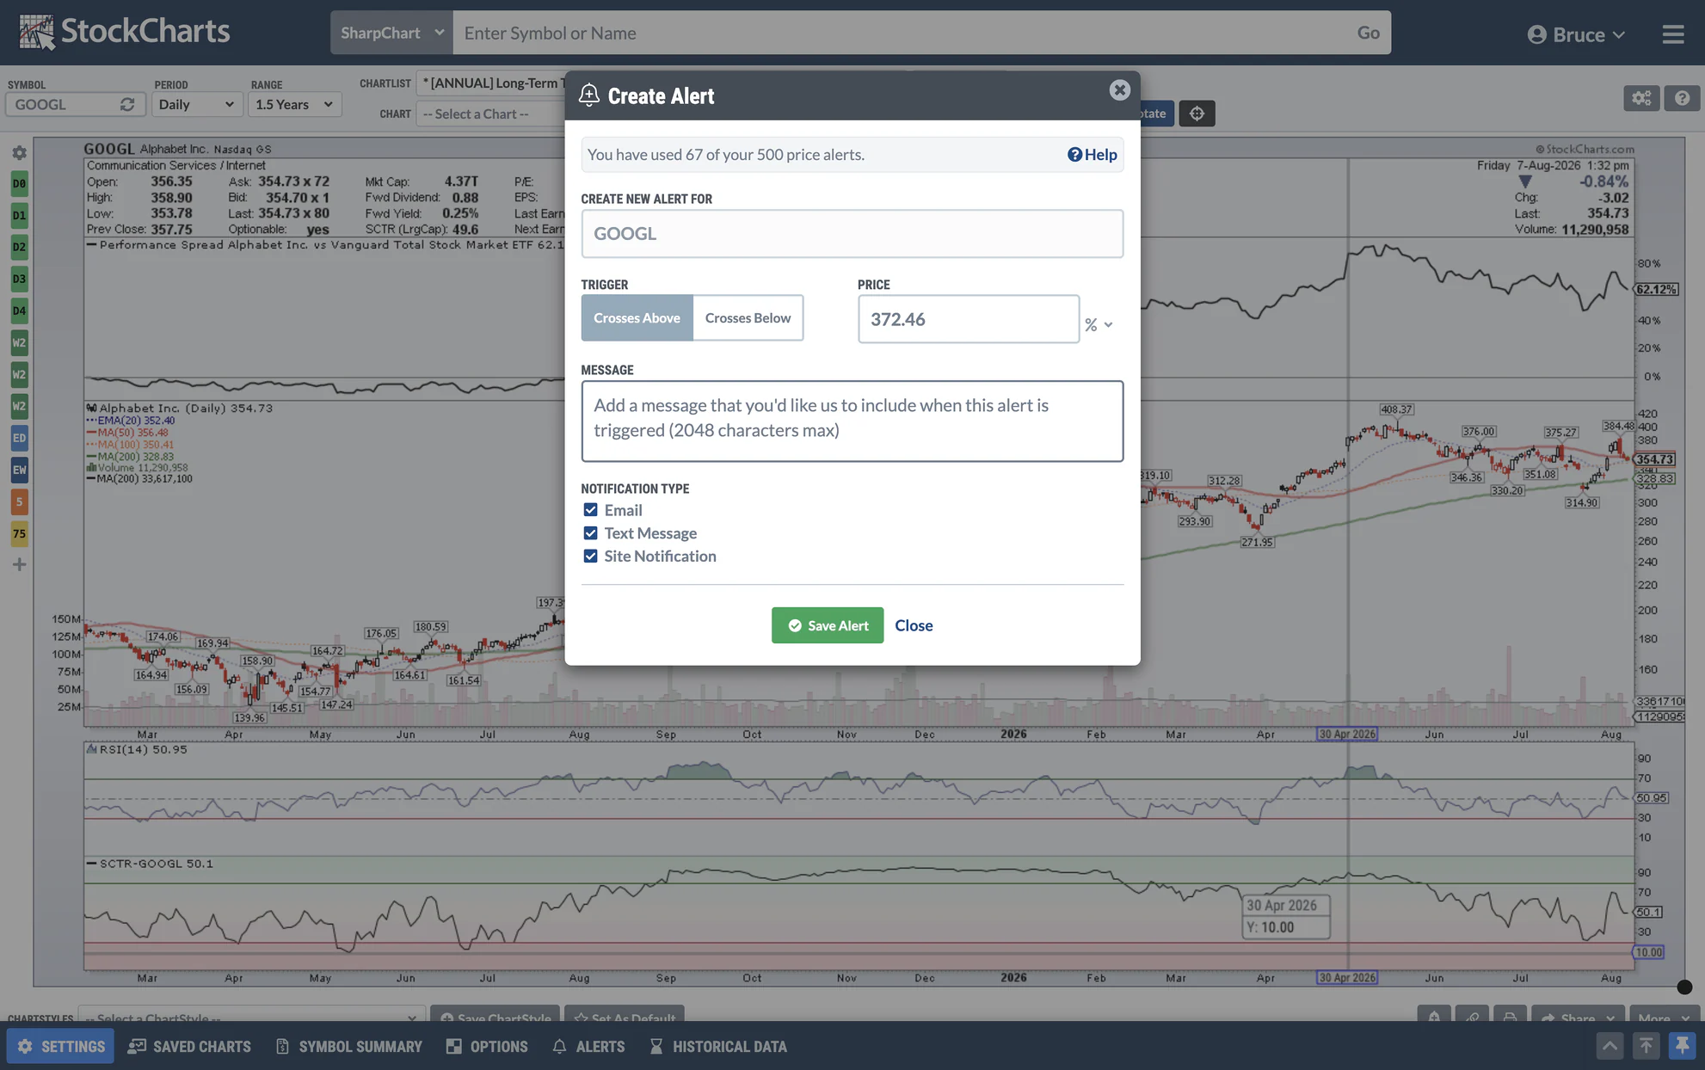Open the Select a Chart dropdown
1705x1070 pixels.
(490, 114)
